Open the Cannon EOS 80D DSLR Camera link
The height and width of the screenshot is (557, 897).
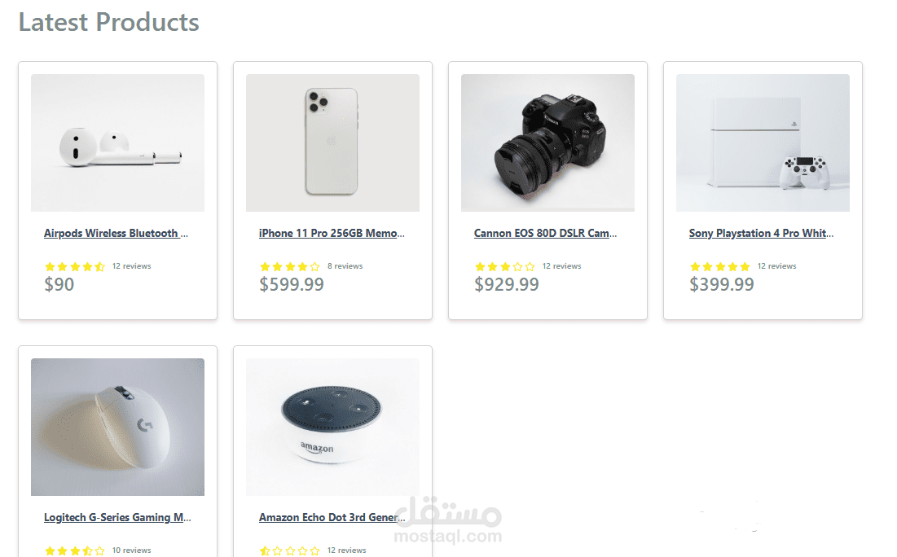(x=545, y=234)
